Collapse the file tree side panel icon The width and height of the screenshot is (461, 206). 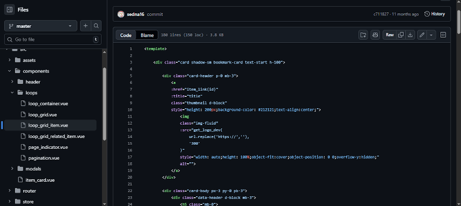[9, 10]
